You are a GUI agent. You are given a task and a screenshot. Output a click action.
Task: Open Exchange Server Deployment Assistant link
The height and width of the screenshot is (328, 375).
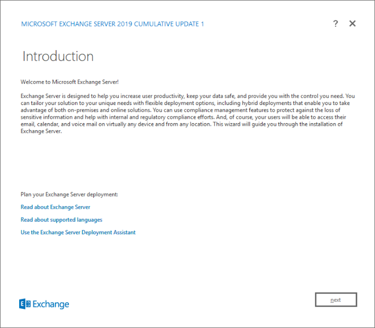[x=78, y=232]
